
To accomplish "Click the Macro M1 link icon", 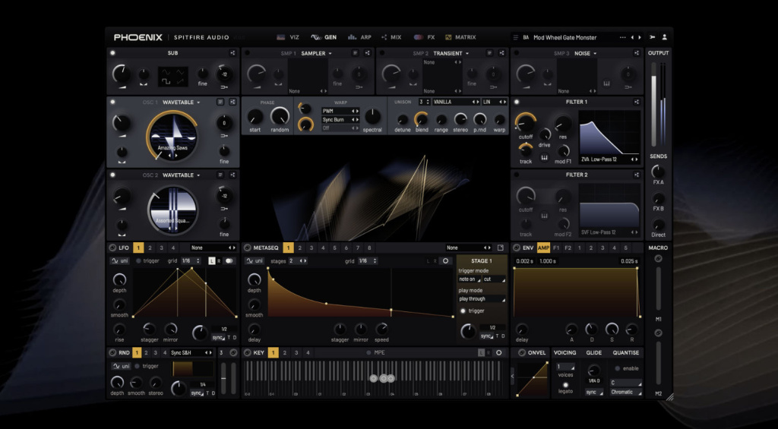I will pyautogui.click(x=659, y=258).
